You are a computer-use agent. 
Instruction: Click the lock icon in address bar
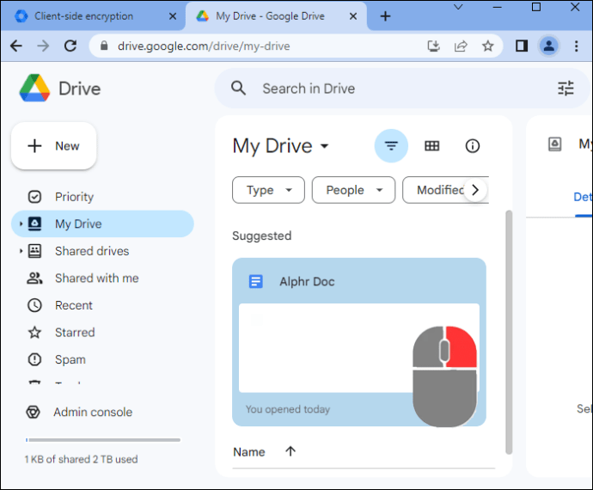point(104,46)
